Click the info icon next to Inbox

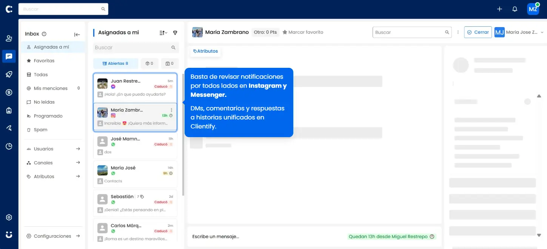tap(44, 34)
